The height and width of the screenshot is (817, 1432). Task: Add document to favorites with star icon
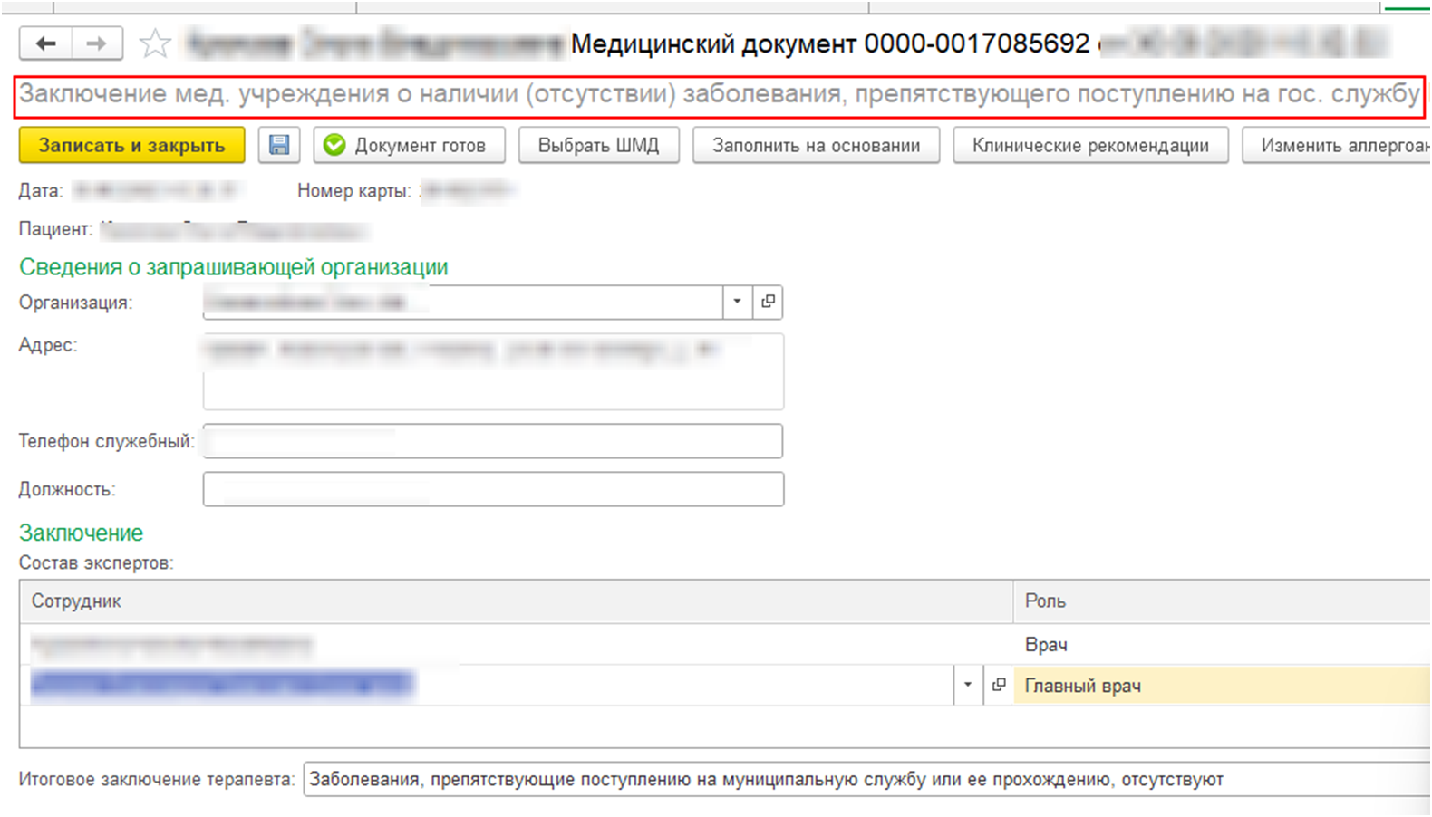click(x=155, y=43)
